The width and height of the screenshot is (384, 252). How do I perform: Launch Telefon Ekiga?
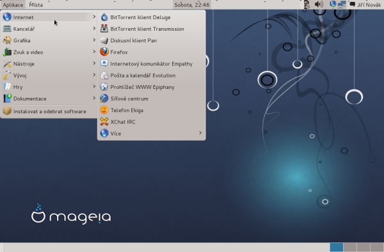point(151,111)
